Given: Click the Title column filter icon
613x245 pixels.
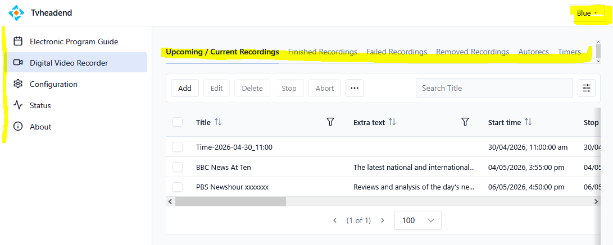Looking at the screenshot, I should (330, 122).
